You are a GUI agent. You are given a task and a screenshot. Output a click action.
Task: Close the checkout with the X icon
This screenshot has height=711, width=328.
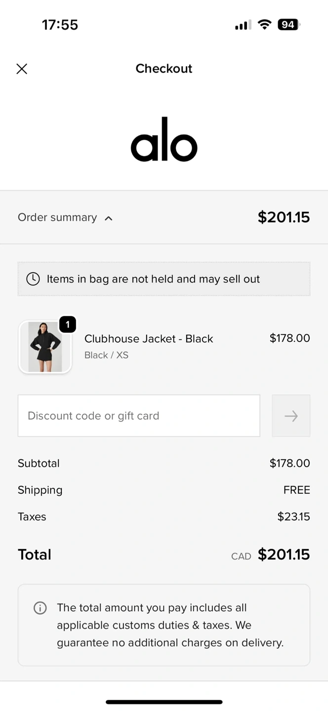click(22, 69)
